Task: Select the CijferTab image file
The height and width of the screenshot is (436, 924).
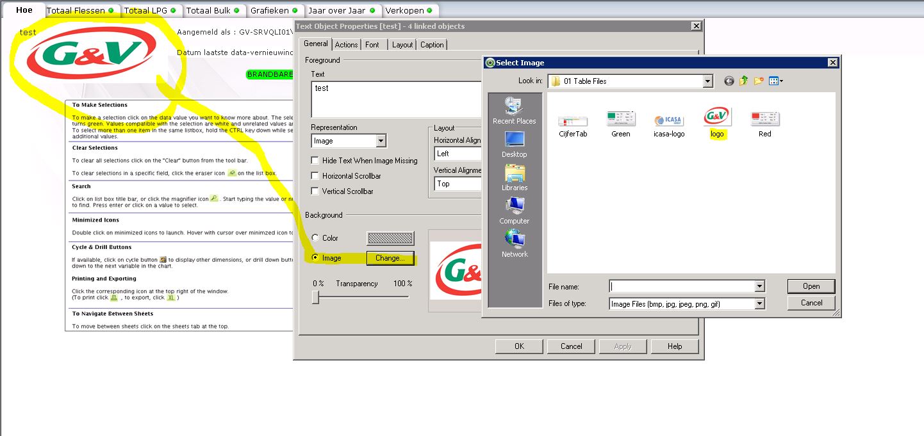Action: [572, 125]
